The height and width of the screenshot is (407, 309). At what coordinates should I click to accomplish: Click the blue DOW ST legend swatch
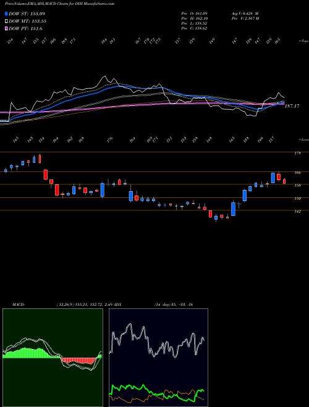point(6,14)
